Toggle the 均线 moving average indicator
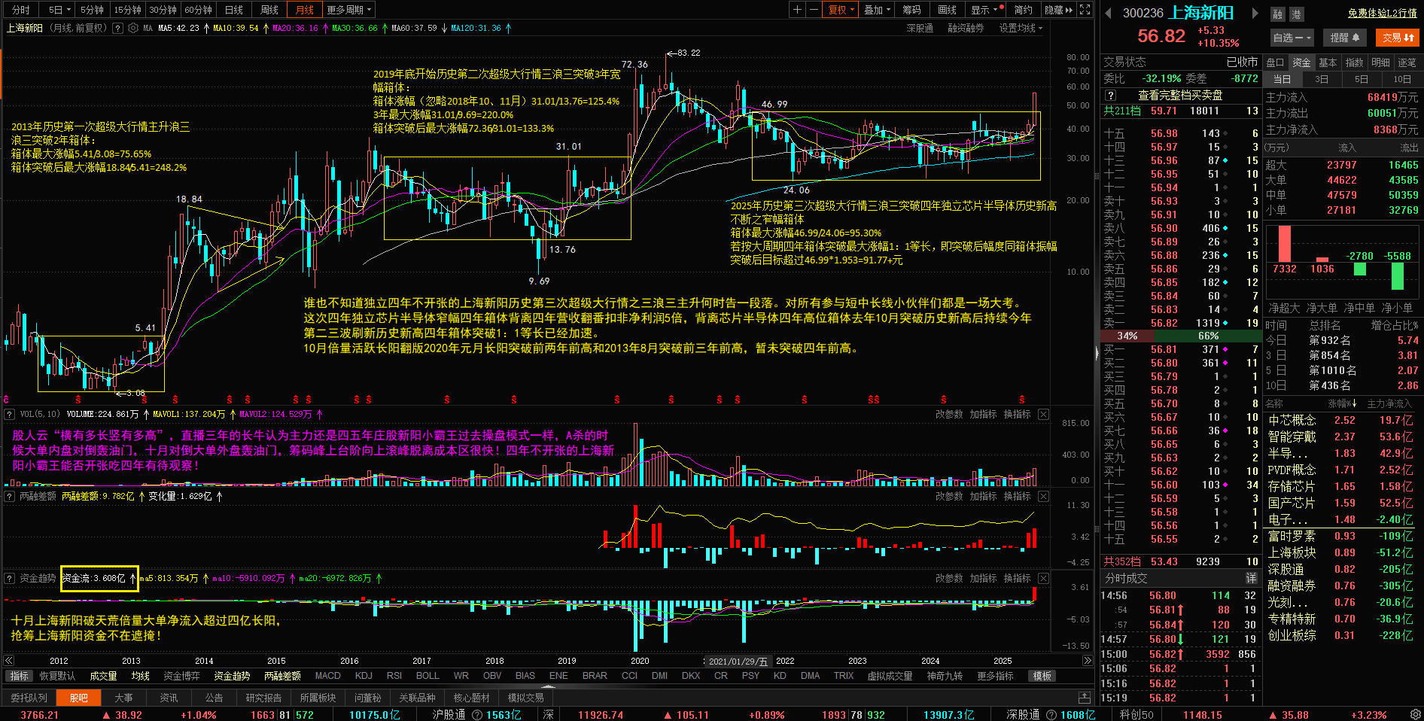Screen dimensions: 1424x721 pyautogui.click(x=141, y=676)
